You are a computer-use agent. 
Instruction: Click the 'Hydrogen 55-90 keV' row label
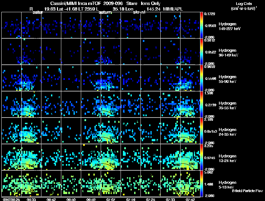coord(228,79)
